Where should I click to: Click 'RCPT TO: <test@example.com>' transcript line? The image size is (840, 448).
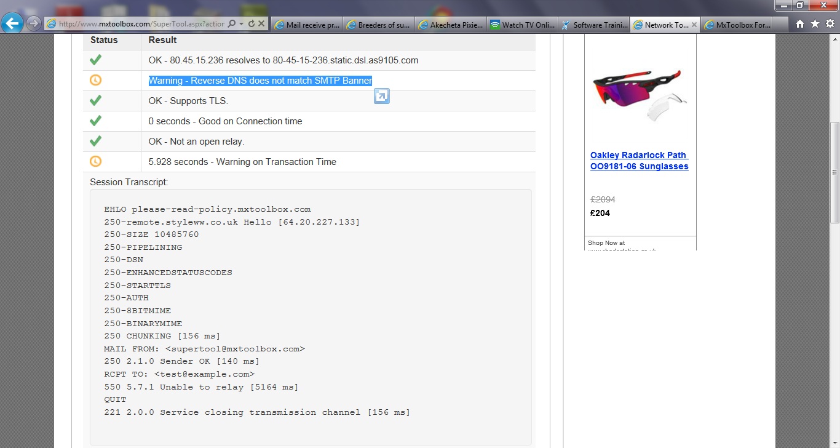click(x=179, y=374)
